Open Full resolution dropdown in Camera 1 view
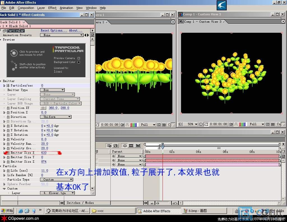This screenshot has width=287, height=222. pyautogui.click(x=148, y=125)
